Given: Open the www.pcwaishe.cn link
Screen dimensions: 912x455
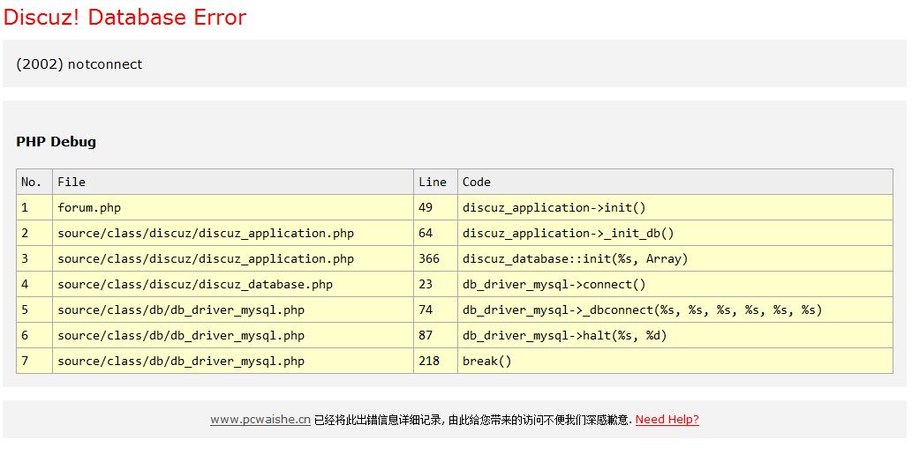Looking at the screenshot, I should (260, 420).
